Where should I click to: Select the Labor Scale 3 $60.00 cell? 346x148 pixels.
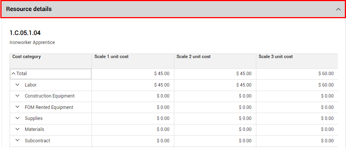(297, 85)
